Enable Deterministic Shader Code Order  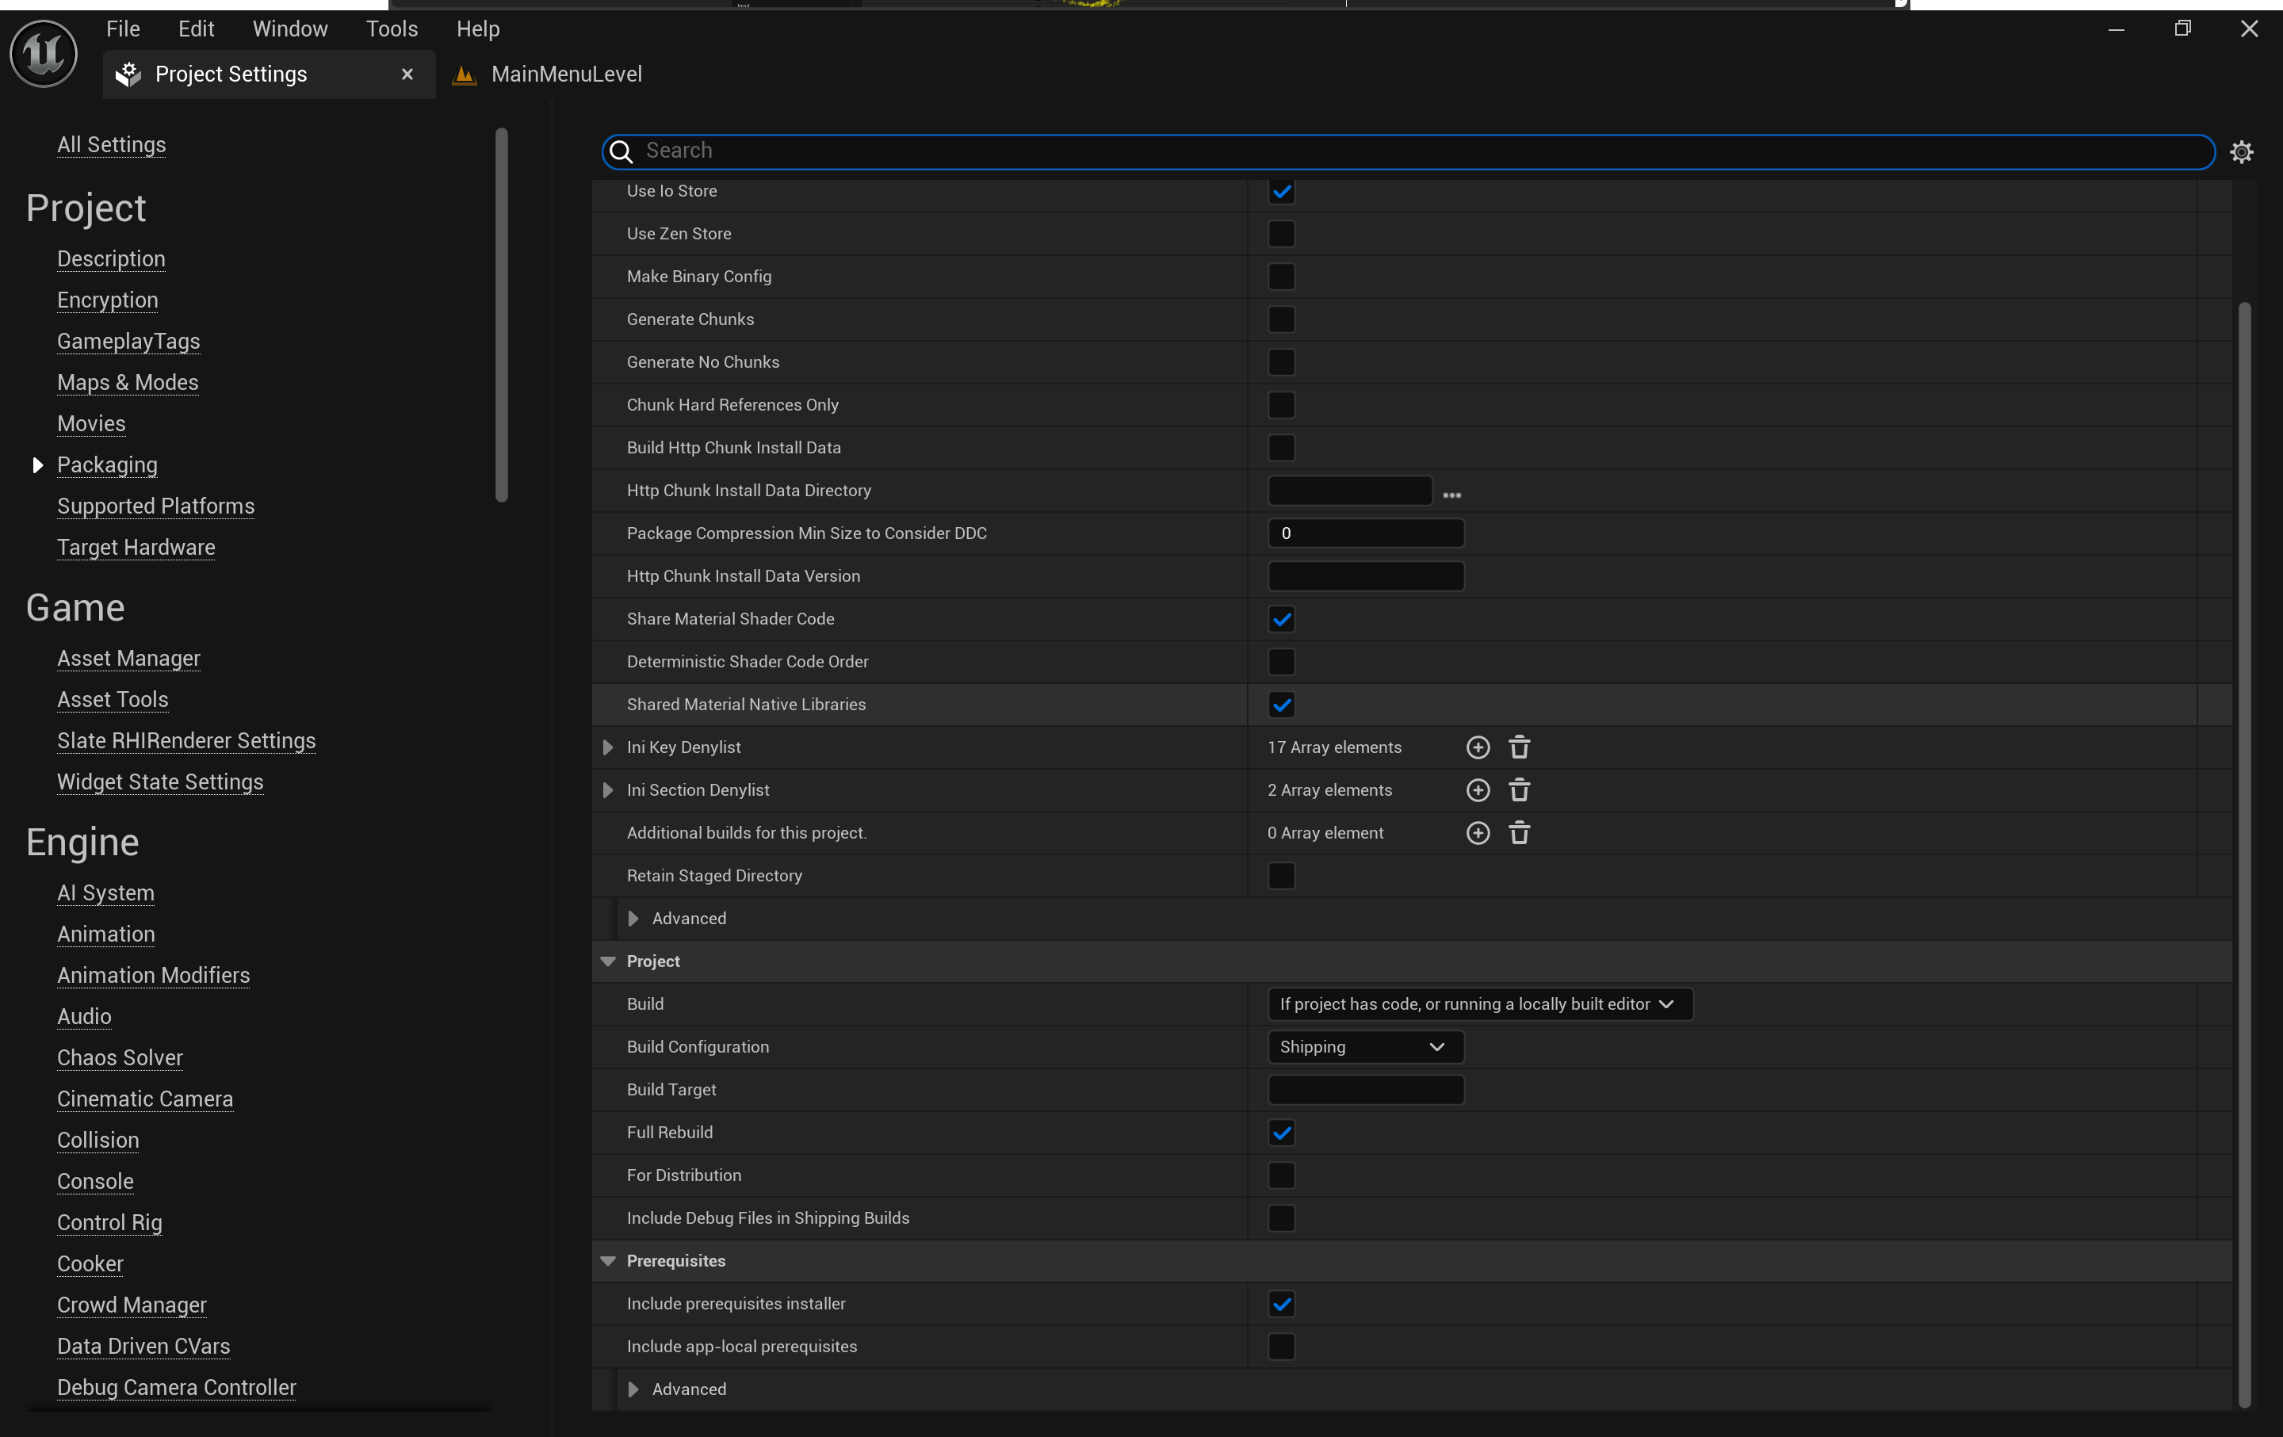(1281, 662)
